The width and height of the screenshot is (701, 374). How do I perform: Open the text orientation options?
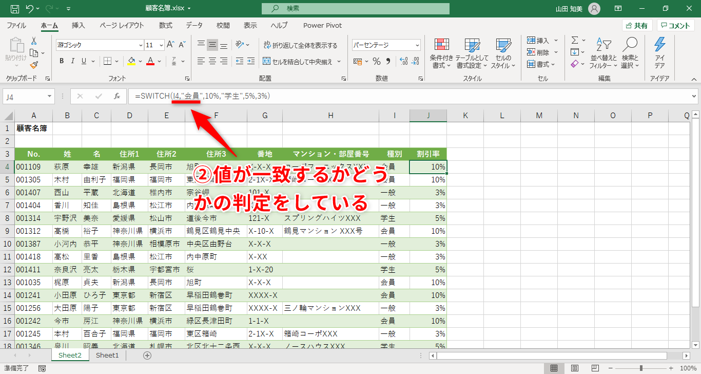[241, 45]
